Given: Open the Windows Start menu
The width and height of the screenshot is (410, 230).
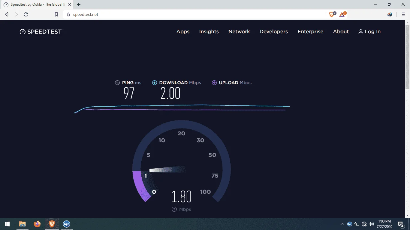Looking at the screenshot, I should pyautogui.click(x=7, y=224).
